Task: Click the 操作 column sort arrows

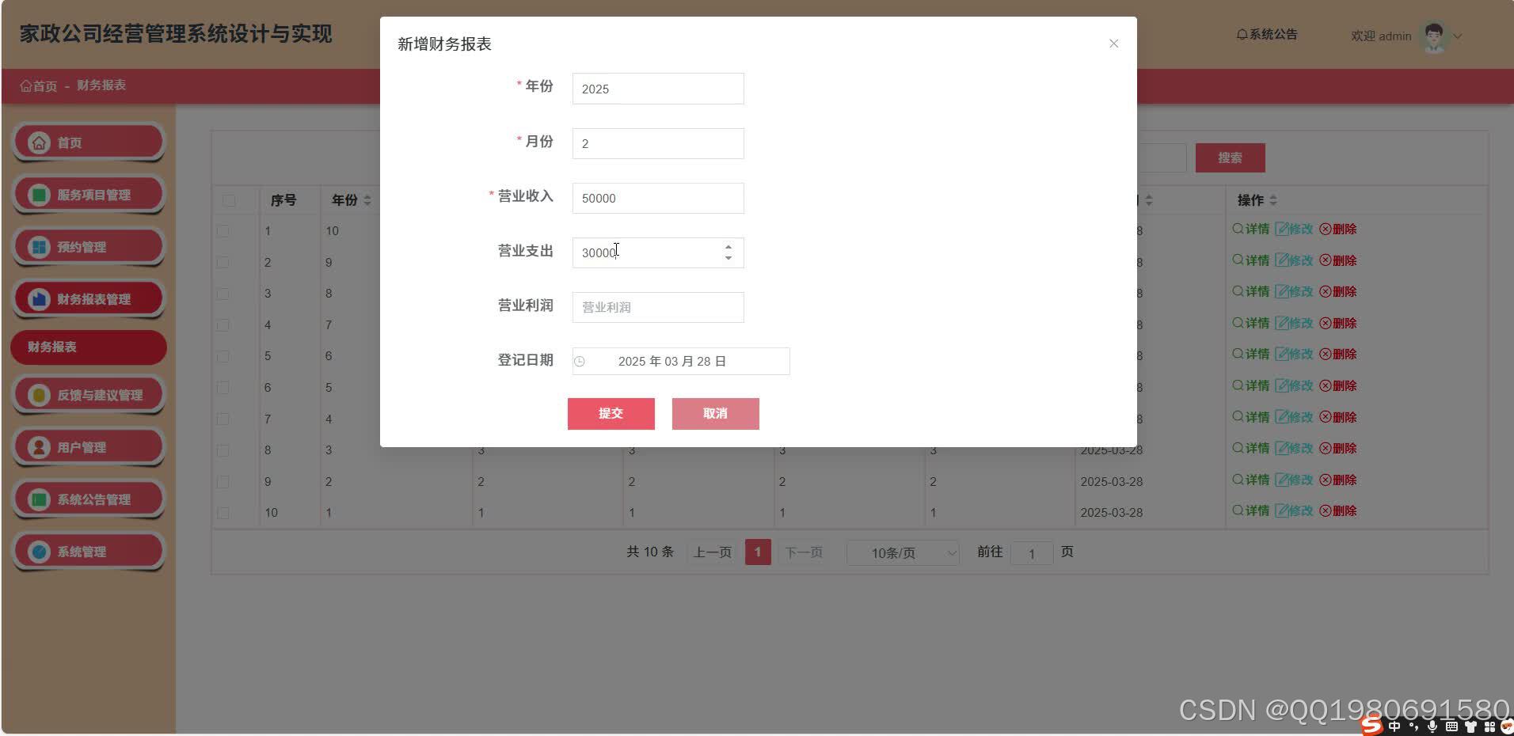Action: (1273, 200)
